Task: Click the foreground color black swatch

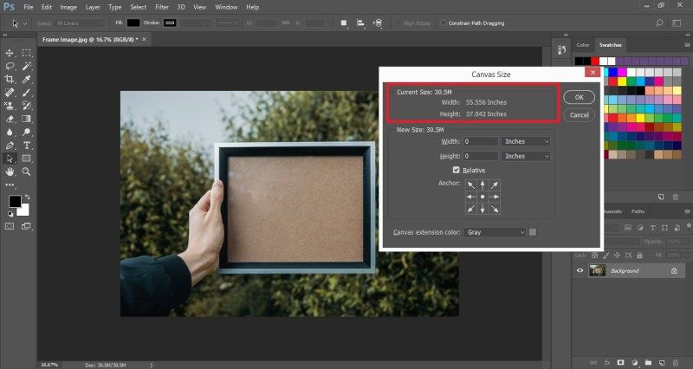Action: [15, 201]
